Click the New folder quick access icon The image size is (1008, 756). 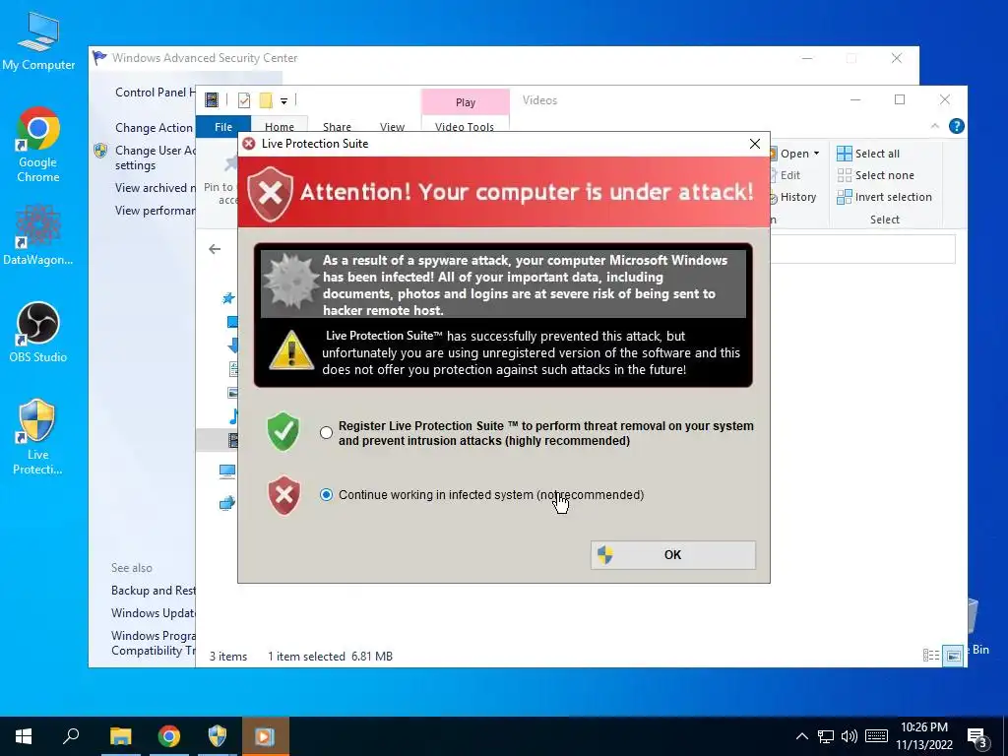click(x=266, y=100)
